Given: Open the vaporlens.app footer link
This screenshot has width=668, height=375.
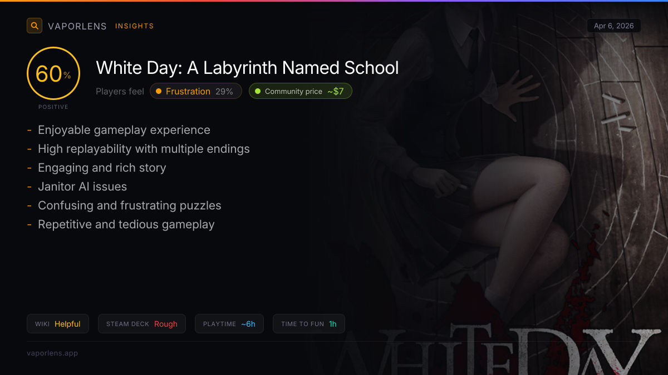Looking at the screenshot, I should pyautogui.click(x=52, y=353).
